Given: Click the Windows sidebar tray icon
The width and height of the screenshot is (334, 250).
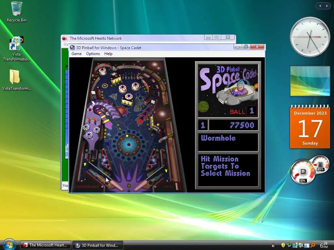Looking at the screenshot, I should pos(307,245).
